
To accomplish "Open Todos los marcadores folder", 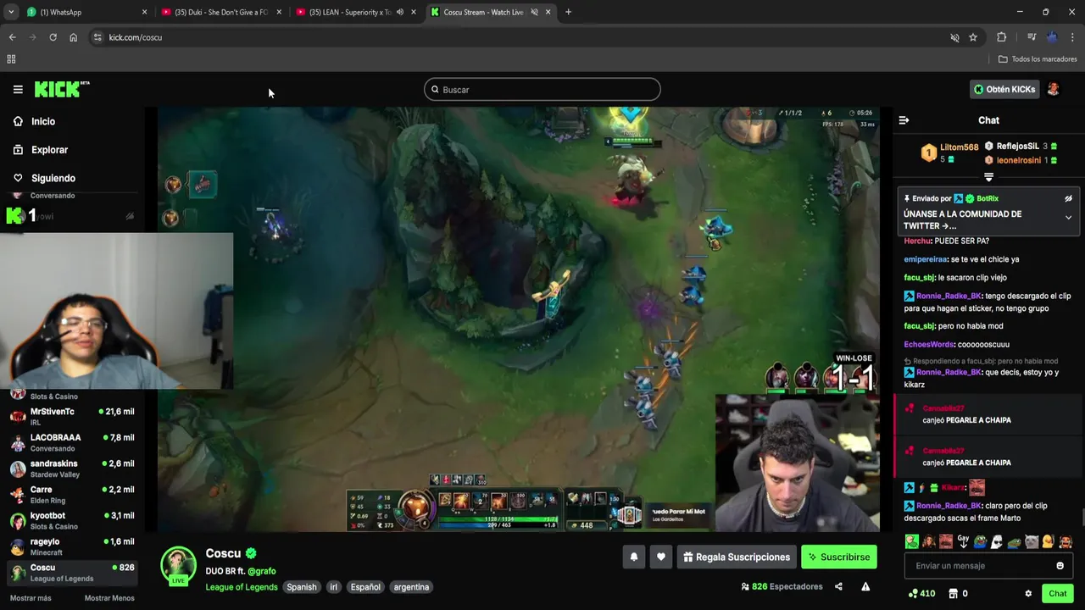I will [1038, 59].
